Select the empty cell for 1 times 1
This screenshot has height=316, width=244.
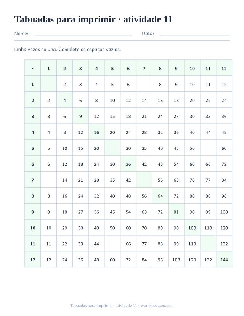point(48,84)
